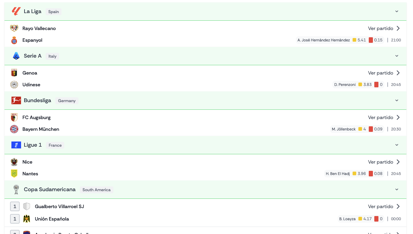
Task: Click the 00:00 kickoff time
Action: pyautogui.click(x=396, y=219)
